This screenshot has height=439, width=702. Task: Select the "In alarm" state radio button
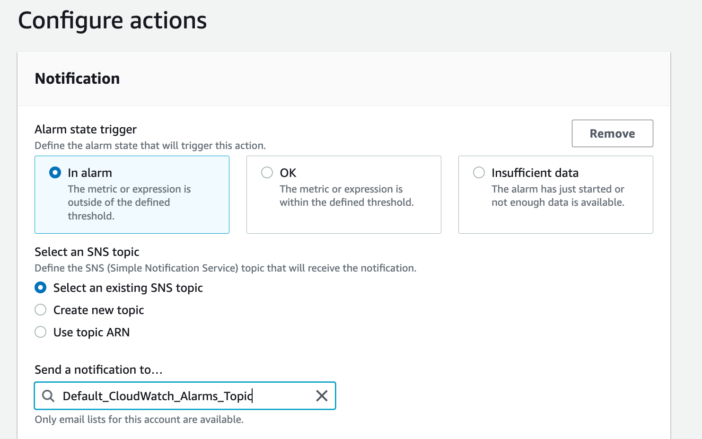[55, 173]
